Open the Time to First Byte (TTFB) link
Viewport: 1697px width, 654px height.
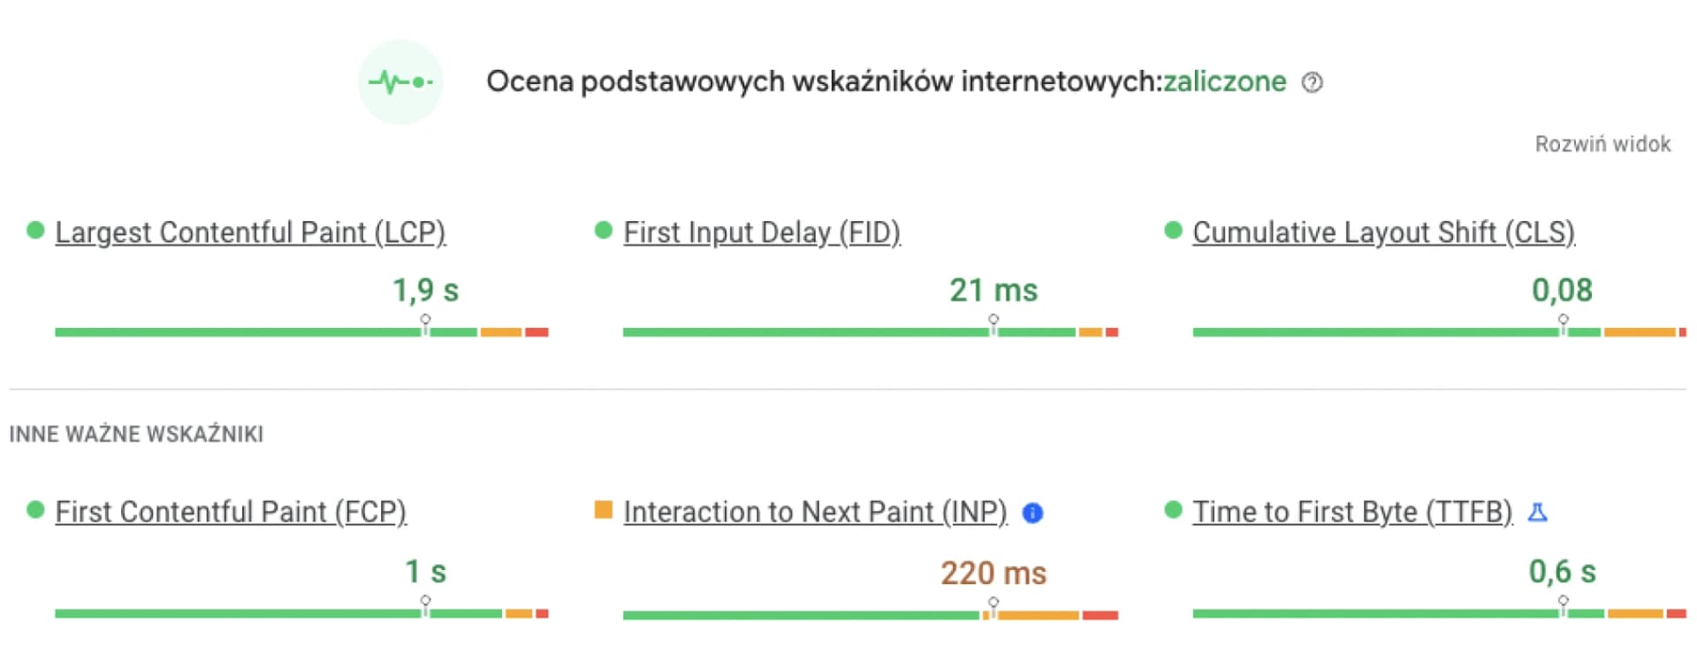[x=1352, y=512]
